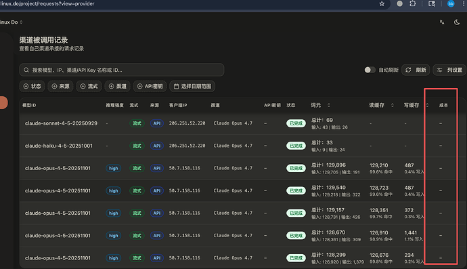
Task: Open the 渠道 channel filter
Action: [x=118, y=86]
